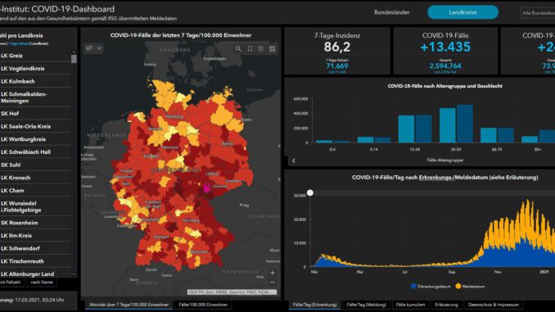Image resolution: width=555 pixels, height=312 pixels.
Task: Open the basemap gallery grid icon
Action: coord(273,49)
